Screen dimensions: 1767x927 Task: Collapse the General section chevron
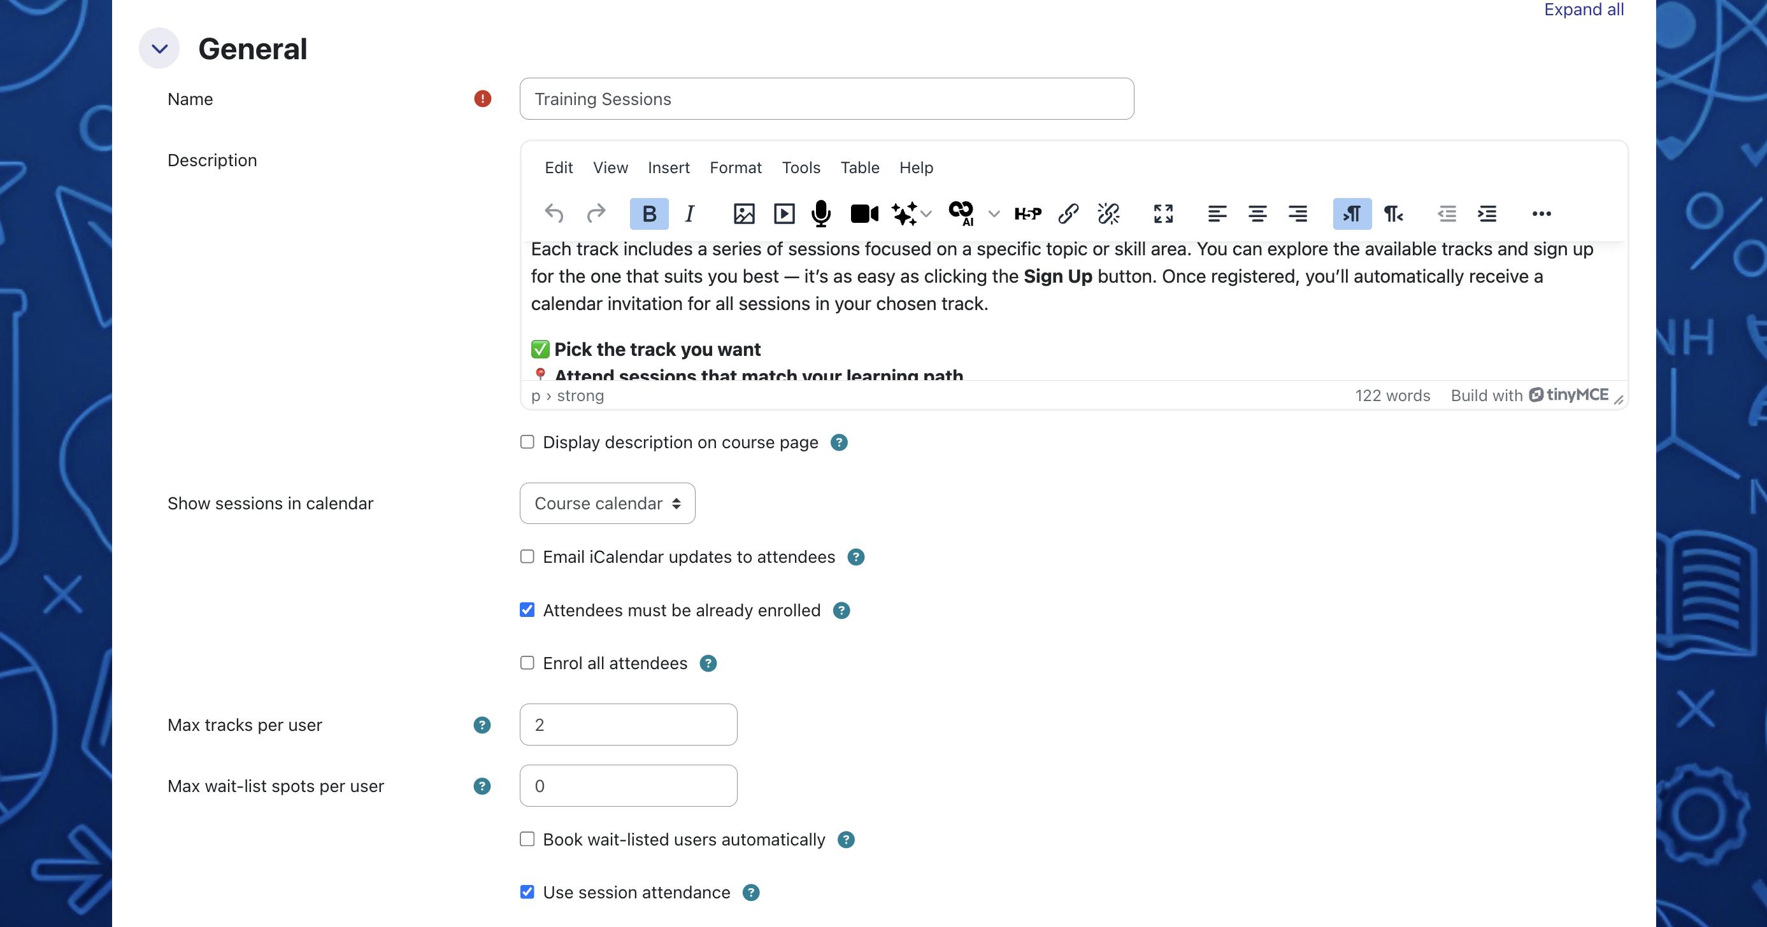click(159, 48)
